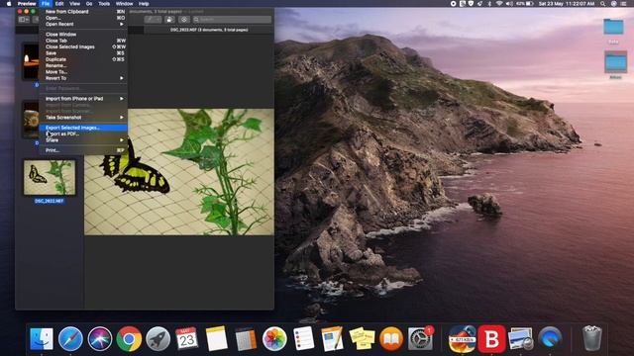Select Close Selected Images menu item
The width and height of the screenshot is (634, 356).
pos(83,46)
